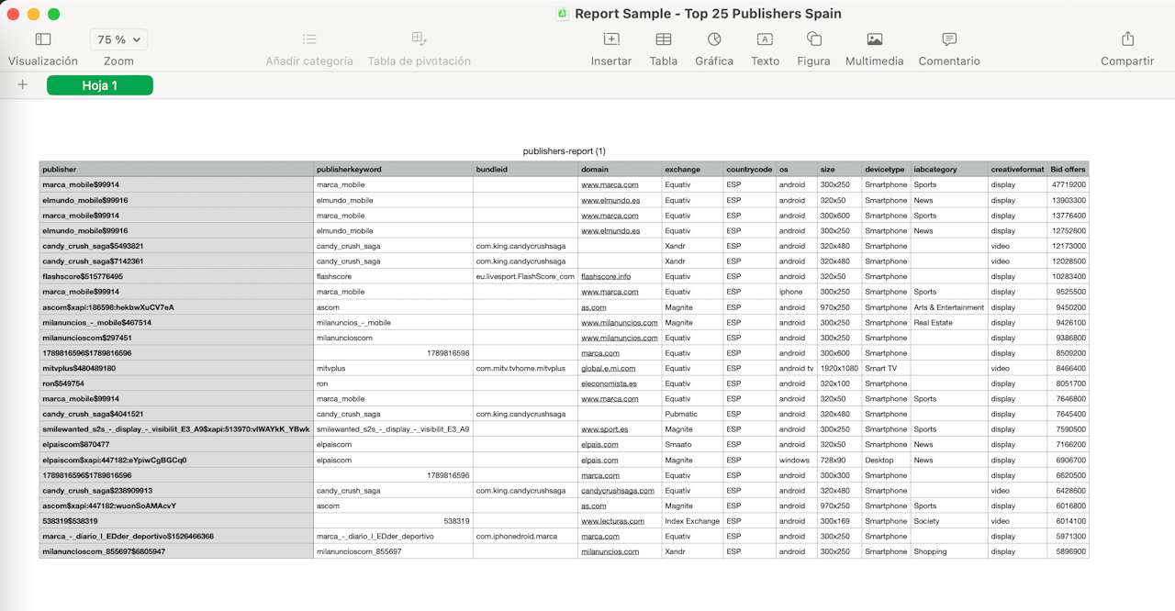
Task: Click the exchange column header
Action: click(x=692, y=170)
